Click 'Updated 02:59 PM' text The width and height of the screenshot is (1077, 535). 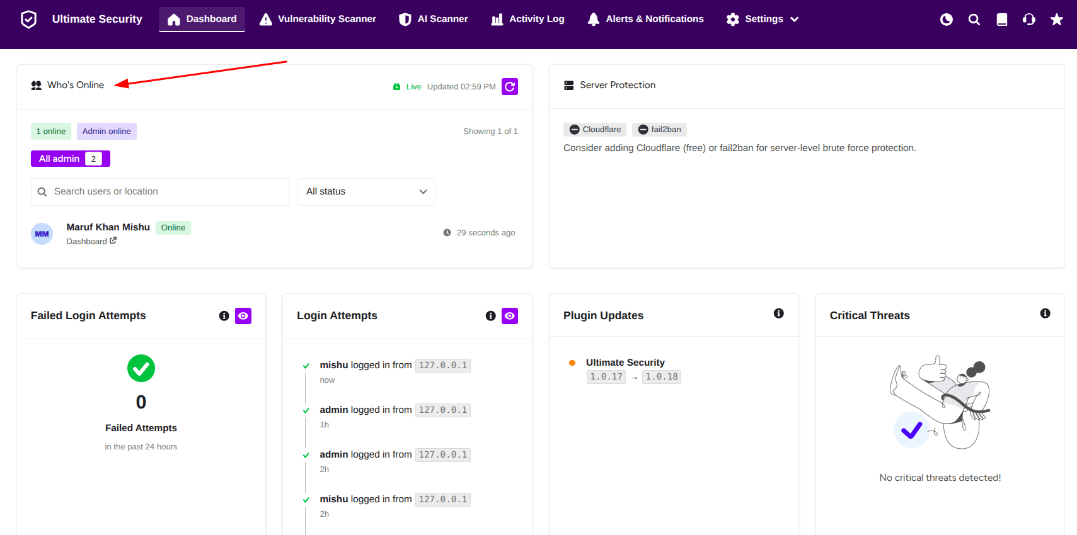pos(461,87)
